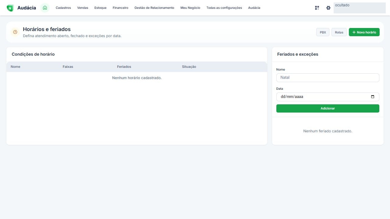390x219 pixels.
Task: Click 'Nenhum feriado cadastrado.' text
Action: pos(328,131)
